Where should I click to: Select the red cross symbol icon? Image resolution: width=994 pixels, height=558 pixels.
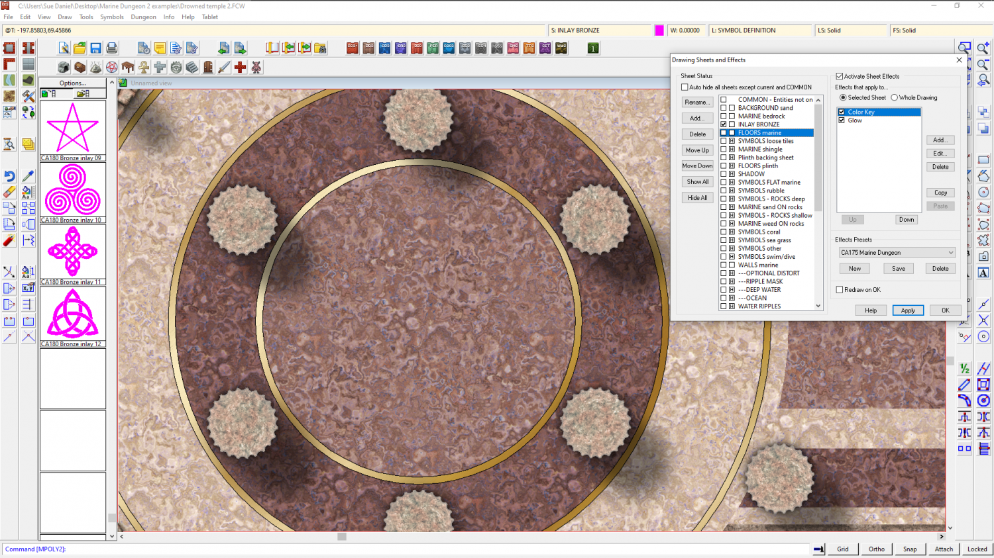[240, 68]
